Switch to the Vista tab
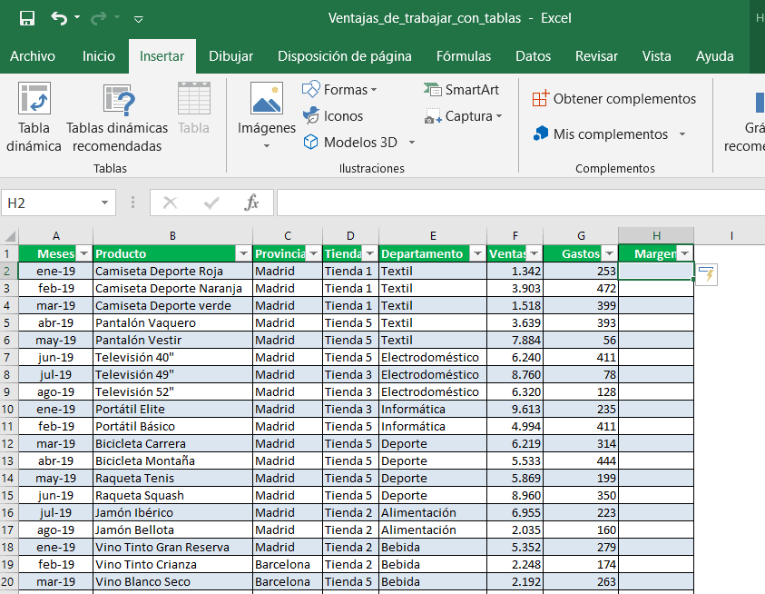This screenshot has width=765, height=594. point(656,56)
